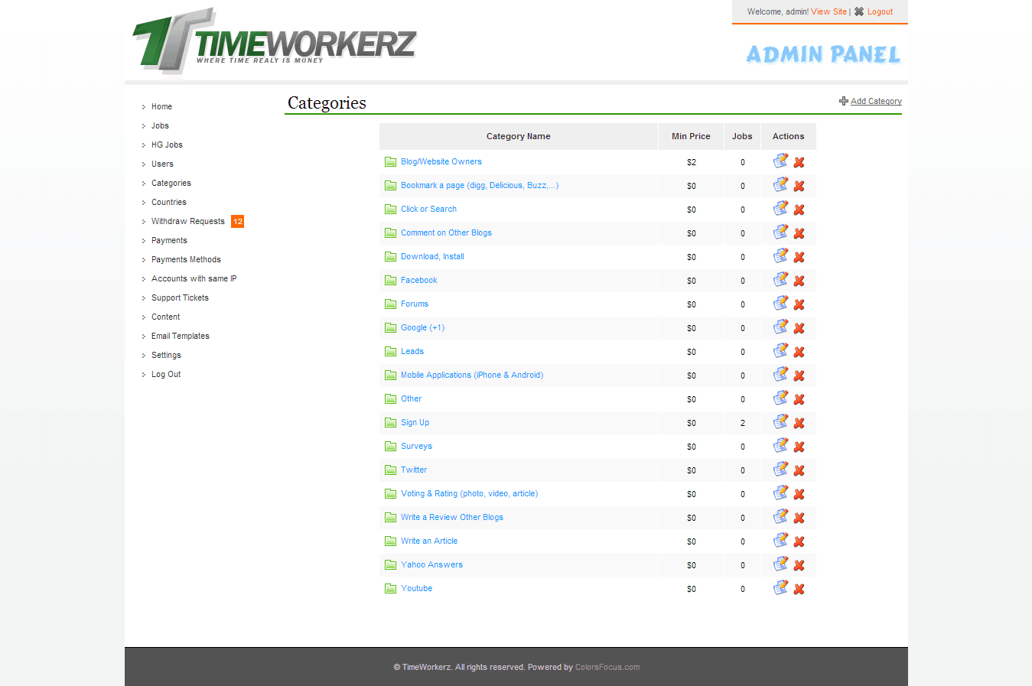
Task: Click Log Out in the sidebar
Action: pos(166,375)
